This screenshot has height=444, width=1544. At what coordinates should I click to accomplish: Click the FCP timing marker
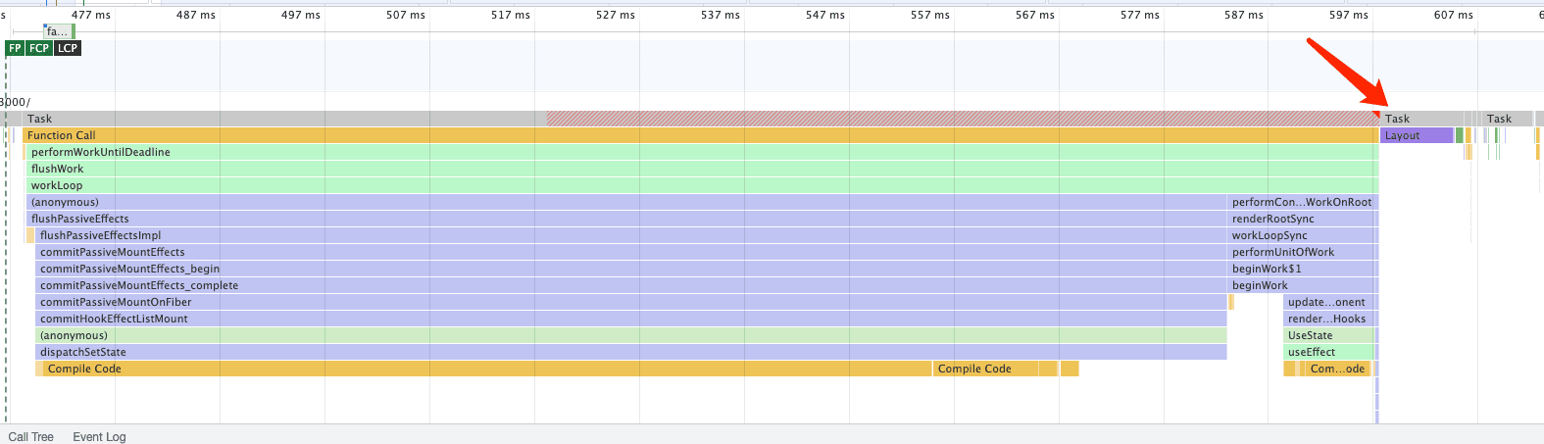click(x=39, y=48)
